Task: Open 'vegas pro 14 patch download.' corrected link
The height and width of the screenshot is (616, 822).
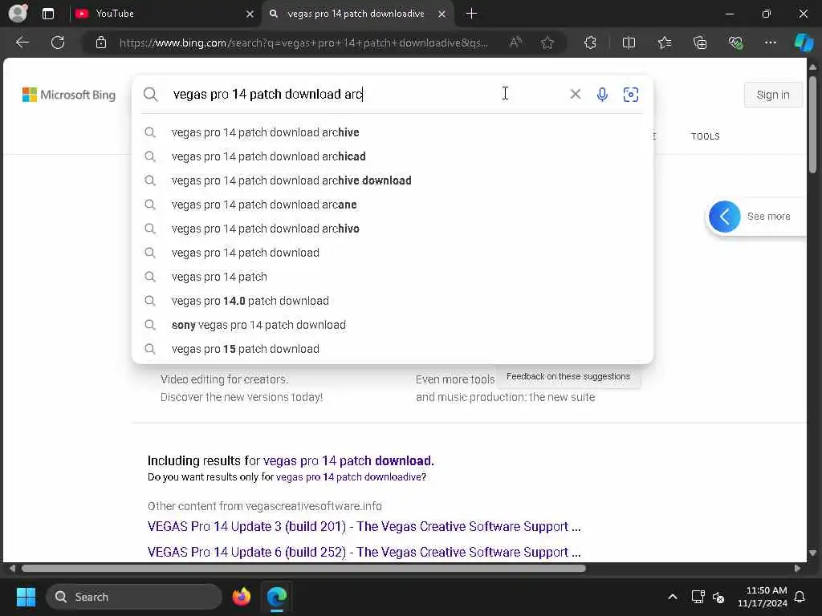Action: click(x=348, y=461)
